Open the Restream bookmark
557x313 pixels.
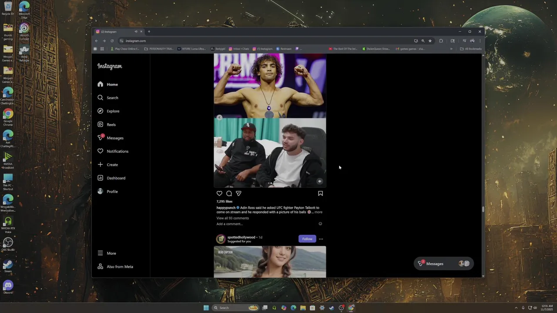[284, 49]
